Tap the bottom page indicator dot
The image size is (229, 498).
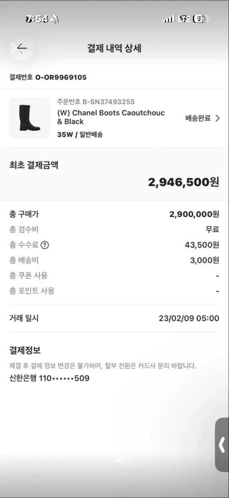click(119, 460)
